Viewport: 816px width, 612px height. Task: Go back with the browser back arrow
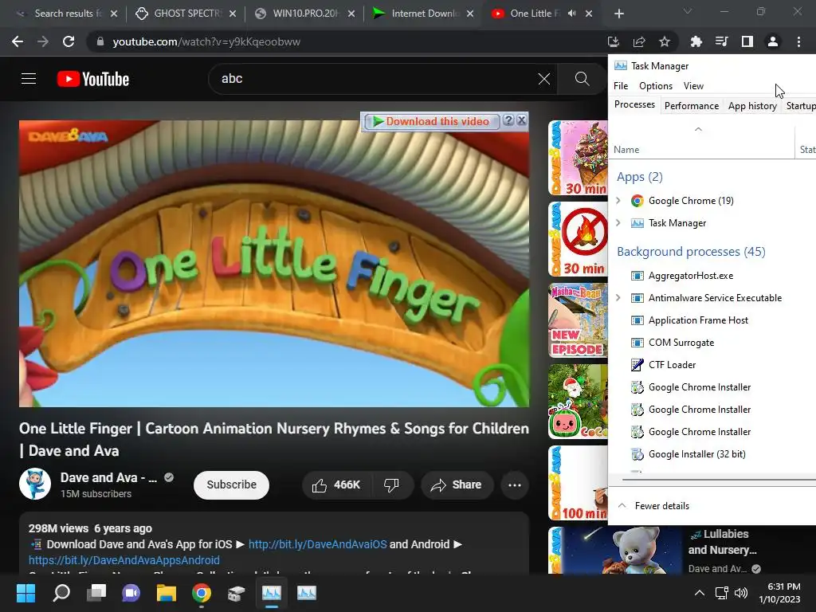click(18, 41)
